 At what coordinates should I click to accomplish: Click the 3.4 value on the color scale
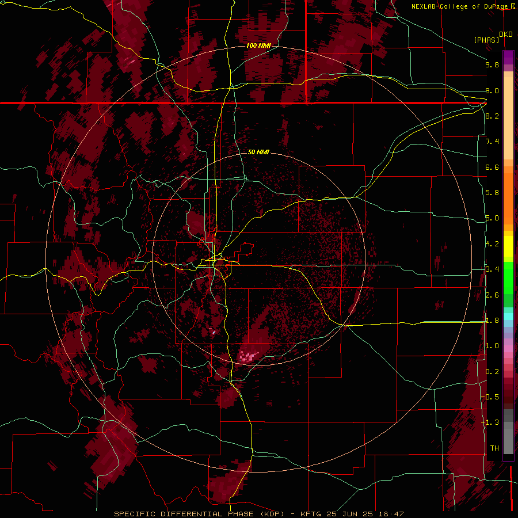point(492,269)
